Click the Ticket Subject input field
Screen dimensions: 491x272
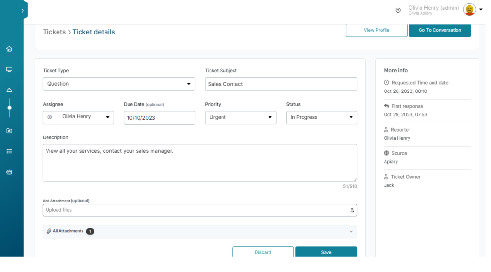[x=281, y=84]
